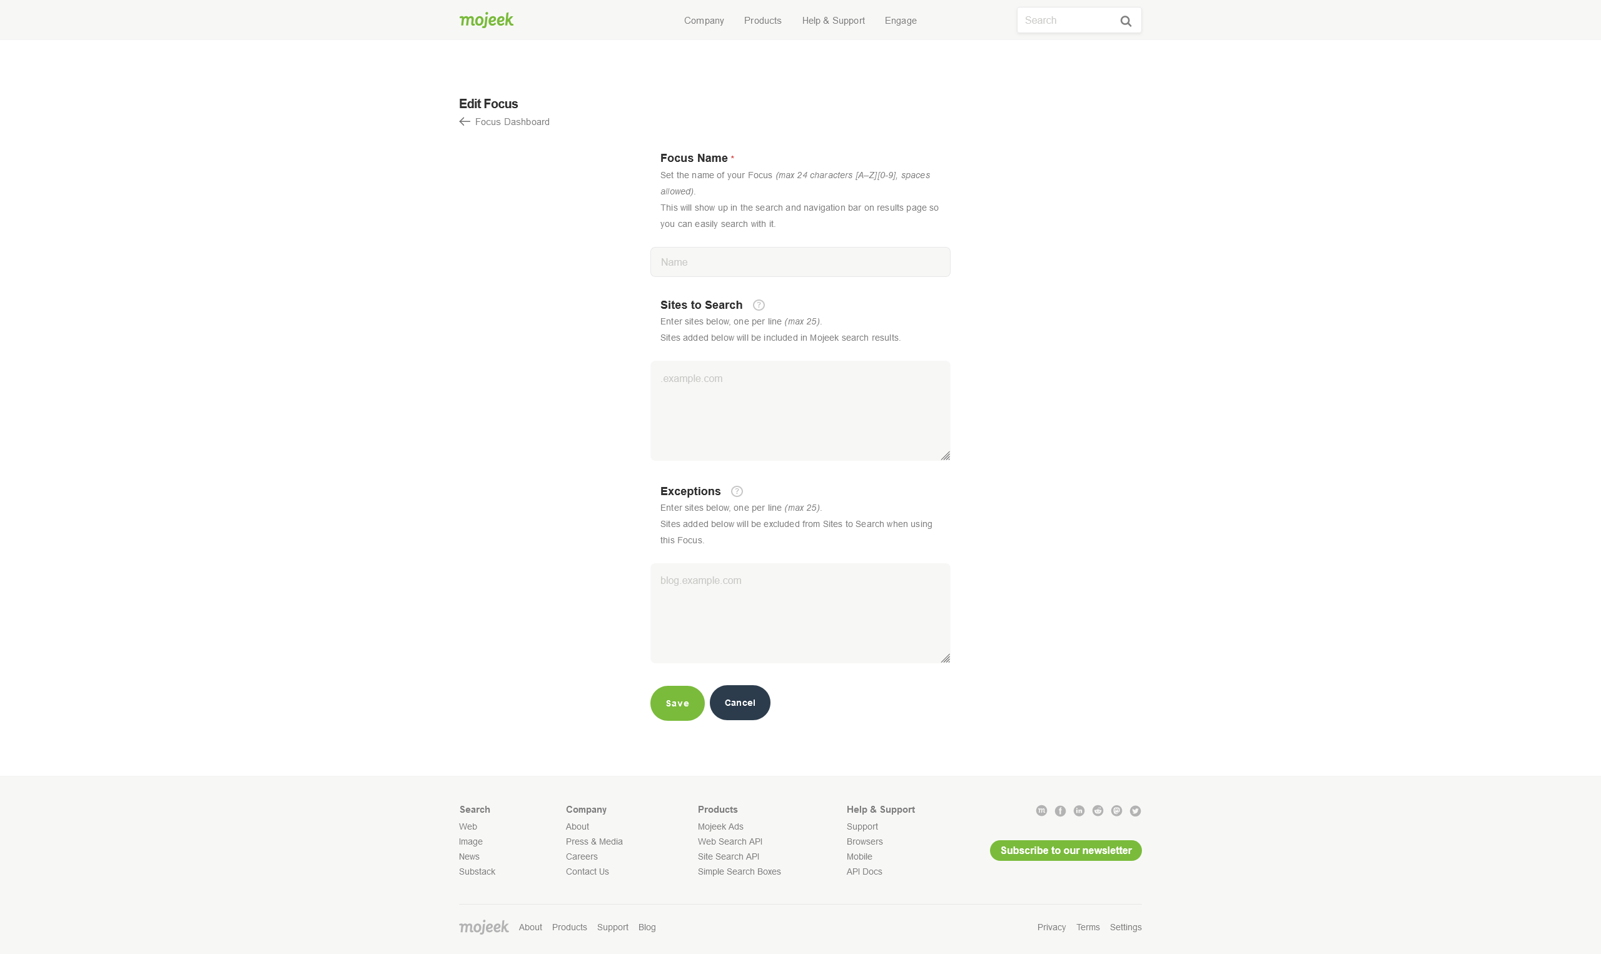Click the Focus Name input field
Screen dimensions: 1601x954
[x=800, y=263]
